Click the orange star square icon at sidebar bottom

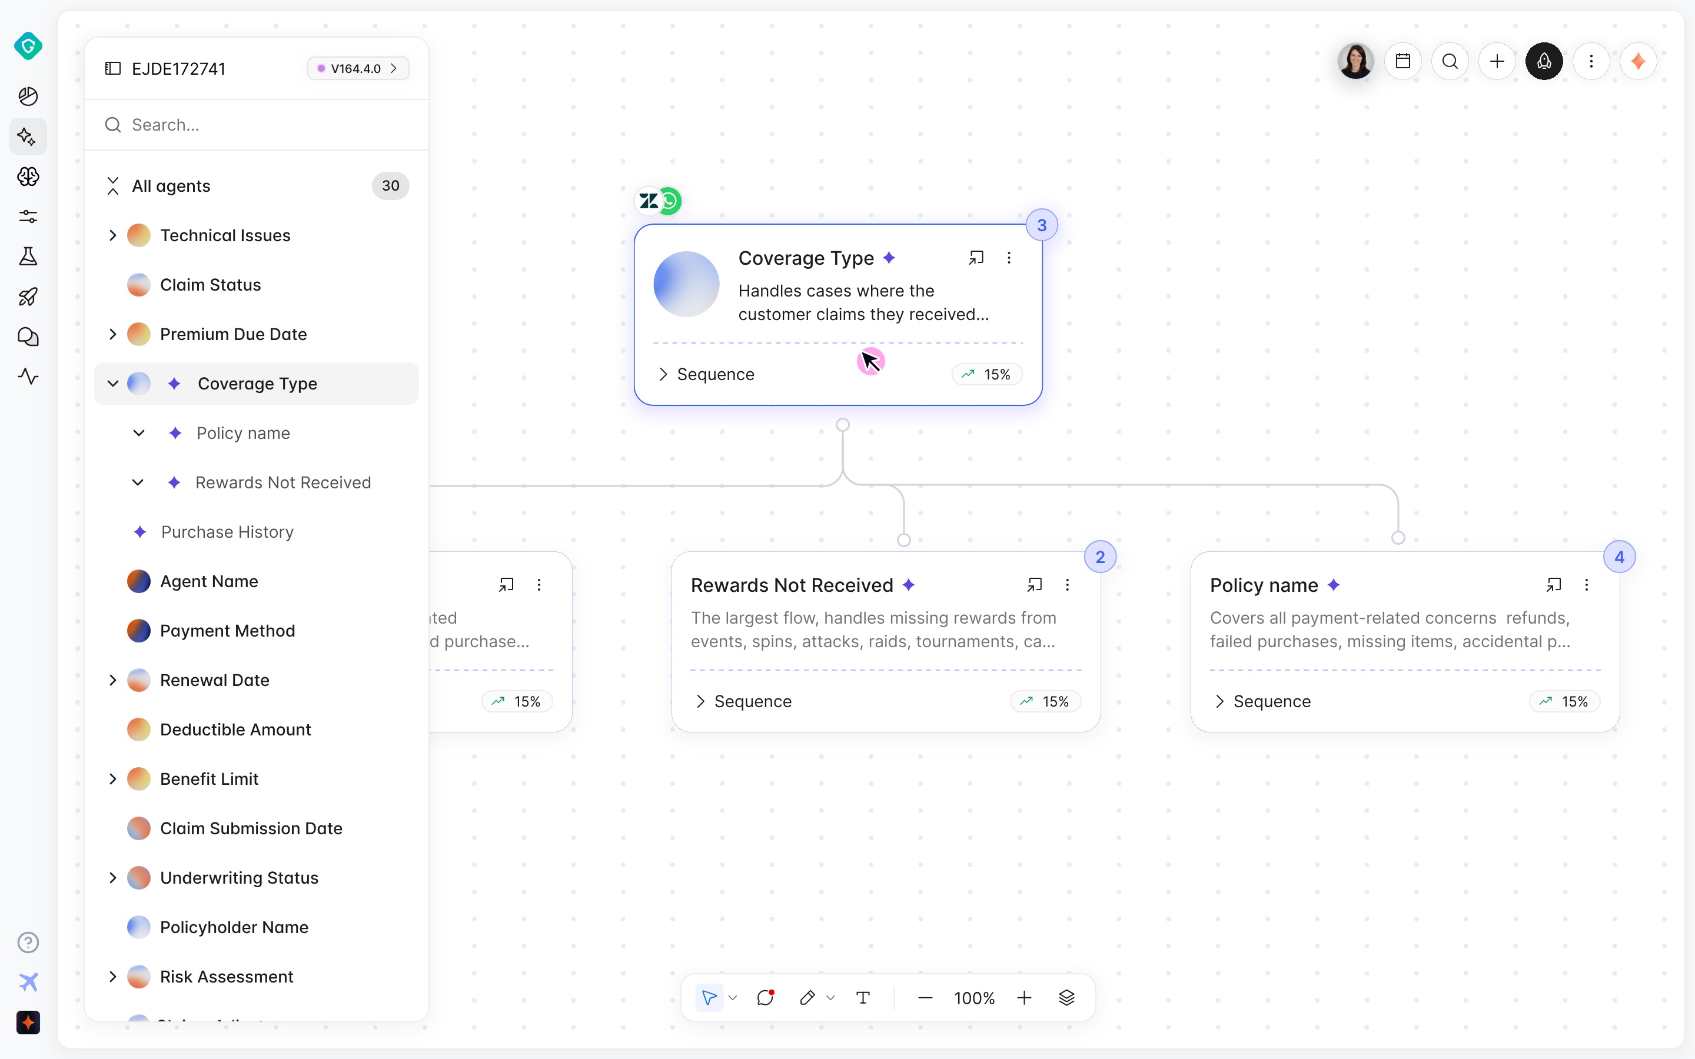coord(28,1023)
